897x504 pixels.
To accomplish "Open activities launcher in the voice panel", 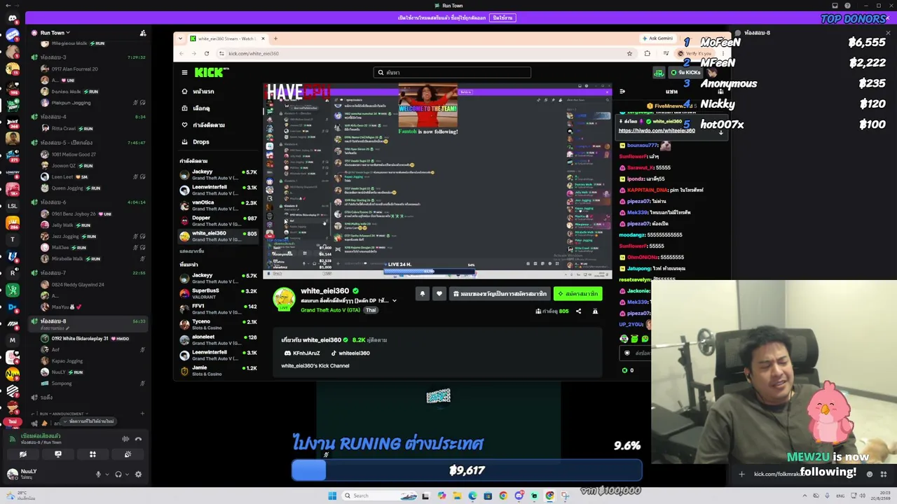I will [x=93, y=454].
